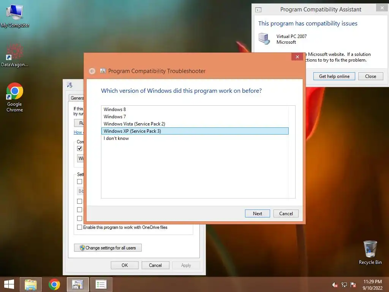
Task: Switch to troubleshooter checklist taskbar item
Action: tap(101, 284)
